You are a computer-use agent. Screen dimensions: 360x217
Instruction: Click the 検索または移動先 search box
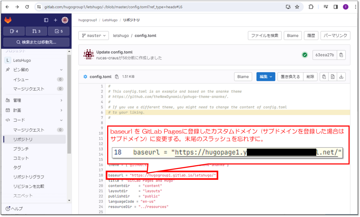click(x=36, y=42)
